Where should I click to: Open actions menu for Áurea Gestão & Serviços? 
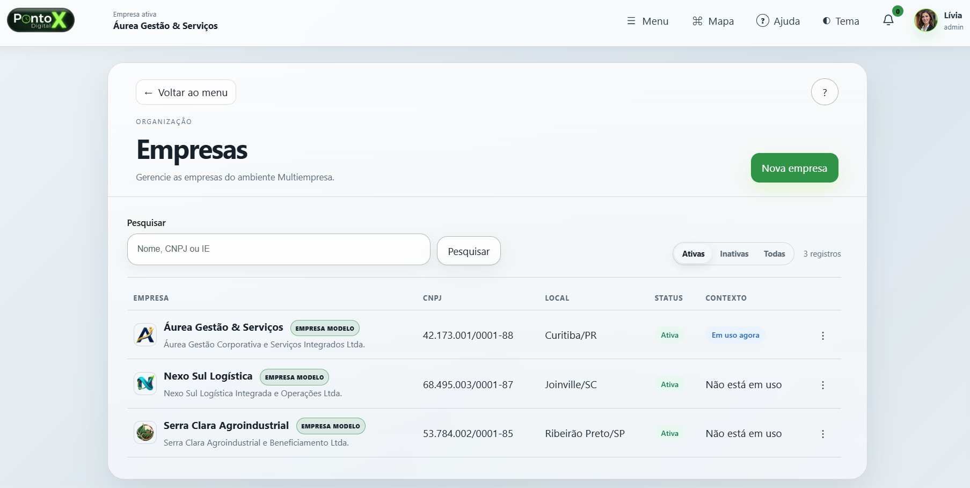823,336
